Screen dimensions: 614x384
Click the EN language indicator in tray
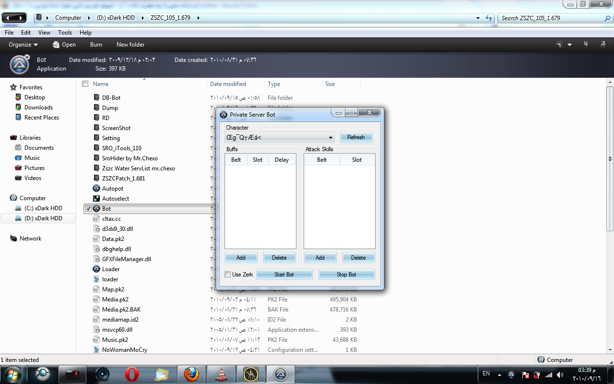[486, 373]
